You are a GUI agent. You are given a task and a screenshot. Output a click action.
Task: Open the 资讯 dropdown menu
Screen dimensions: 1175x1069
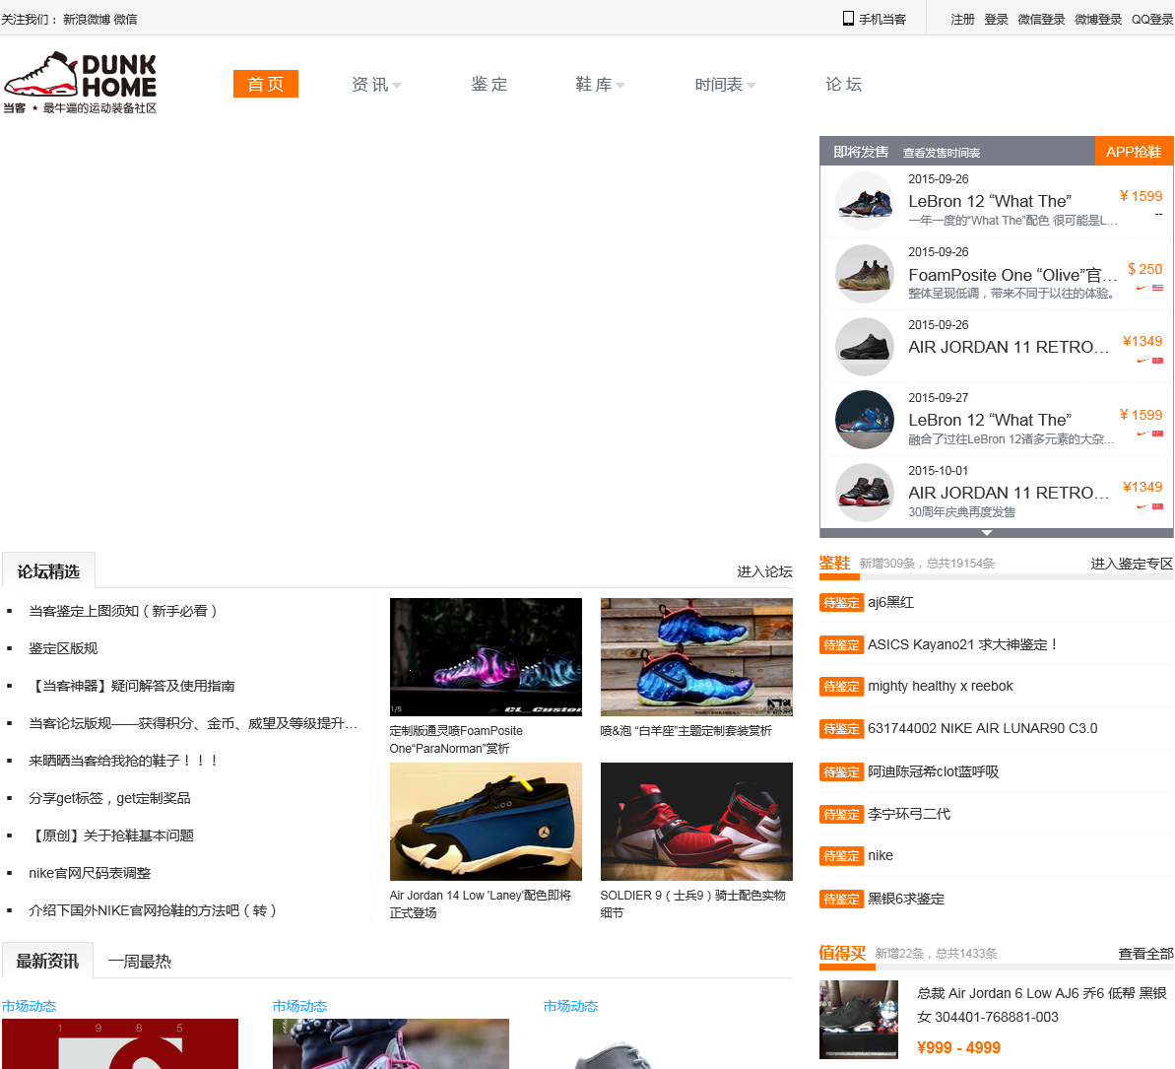coord(376,84)
